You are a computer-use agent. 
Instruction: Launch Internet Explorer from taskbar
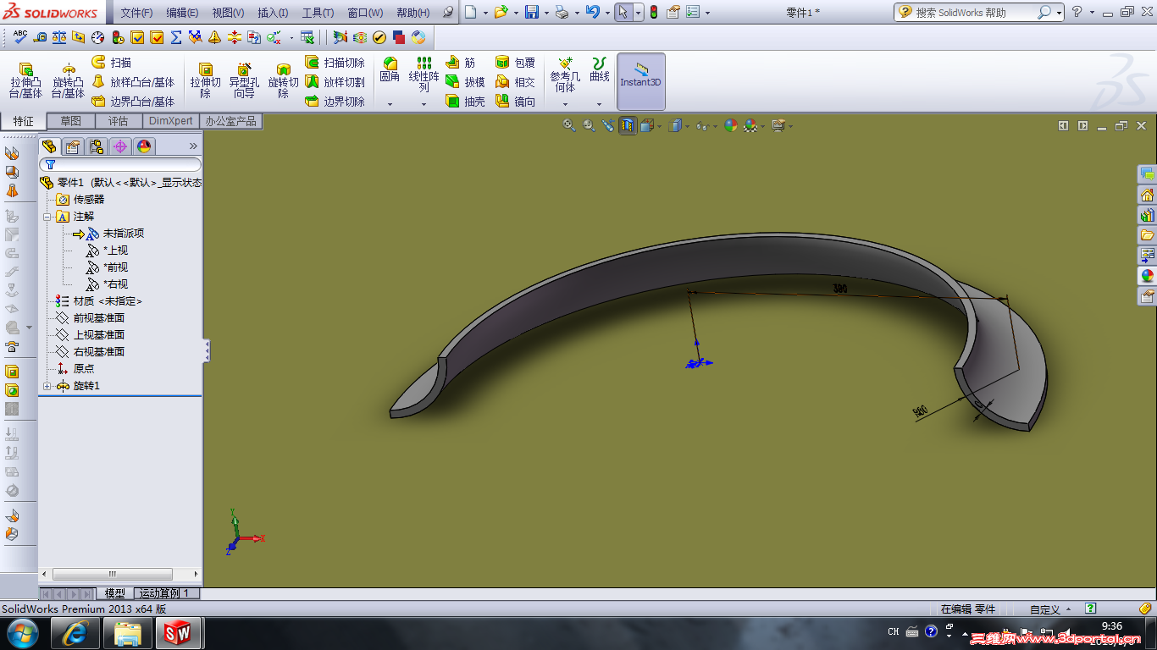tap(75, 632)
